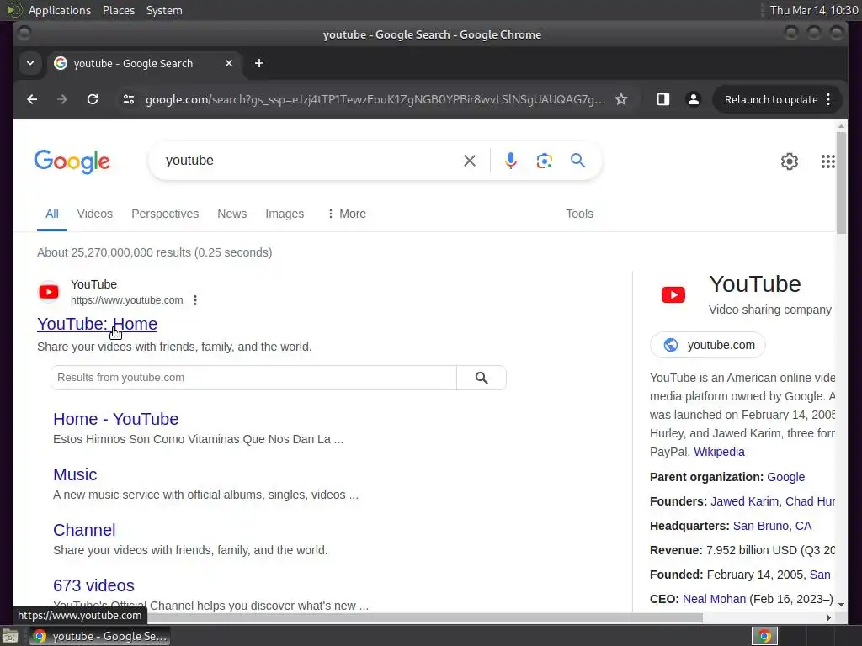Viewport: 862px width, 646px height.
Task: Switch to the Perspectives tab
Action: click(x=165, y=214)
